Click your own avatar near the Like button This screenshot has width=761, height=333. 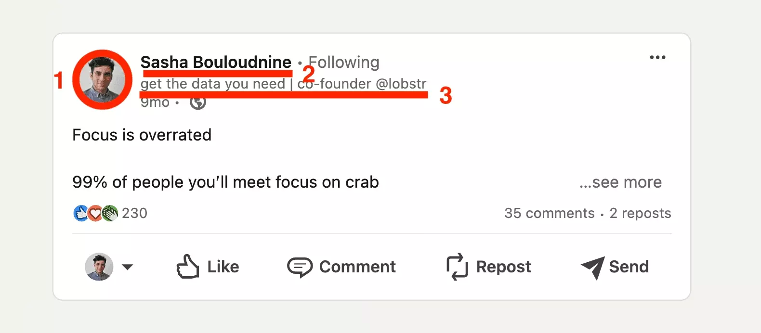[x=98, y=267]
